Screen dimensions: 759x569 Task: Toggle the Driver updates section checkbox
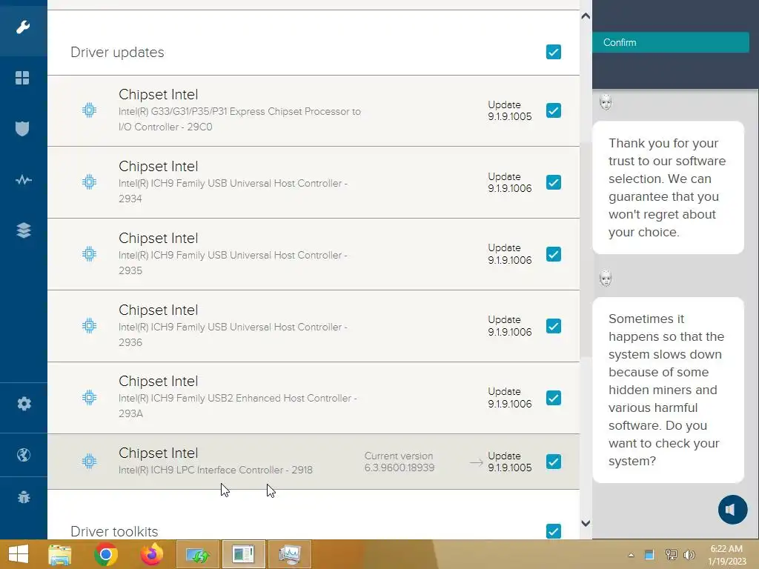[553, 52]
